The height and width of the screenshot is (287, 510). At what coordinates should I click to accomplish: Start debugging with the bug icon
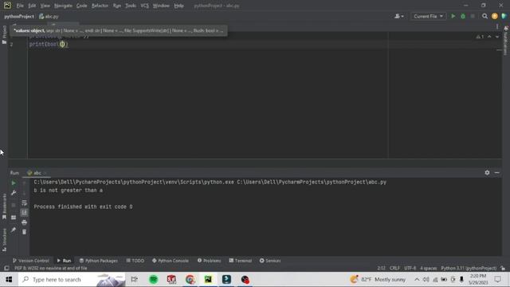coord(463,16)
